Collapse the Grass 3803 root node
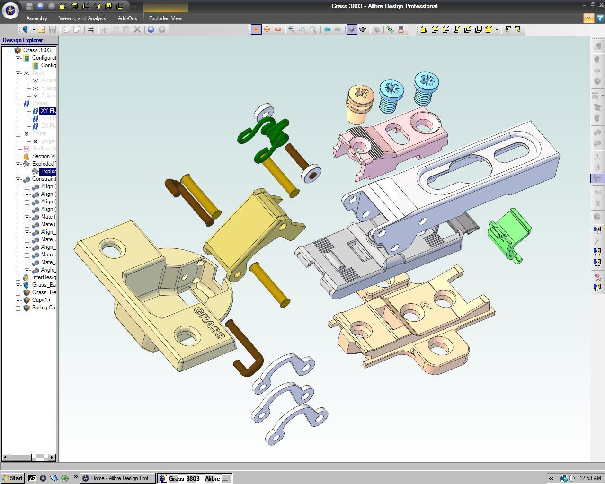 click(9, 51)
